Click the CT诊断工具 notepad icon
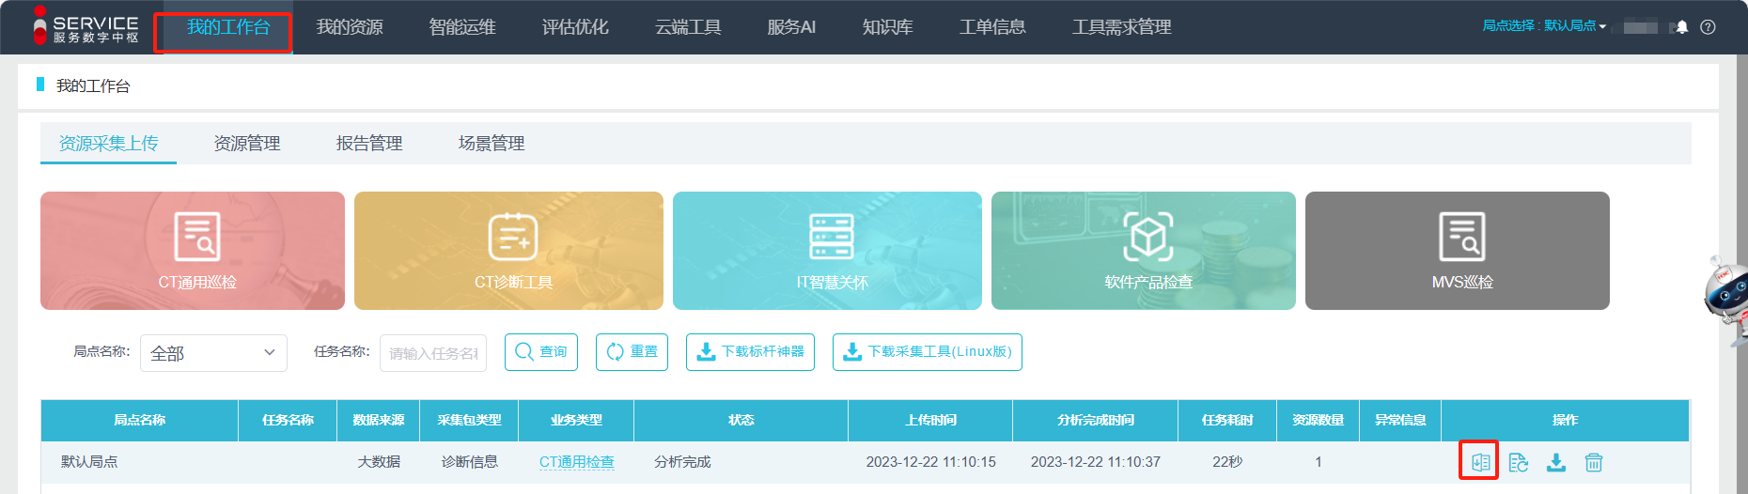This screenshot has width=1748, height=494. pos(513,236)
